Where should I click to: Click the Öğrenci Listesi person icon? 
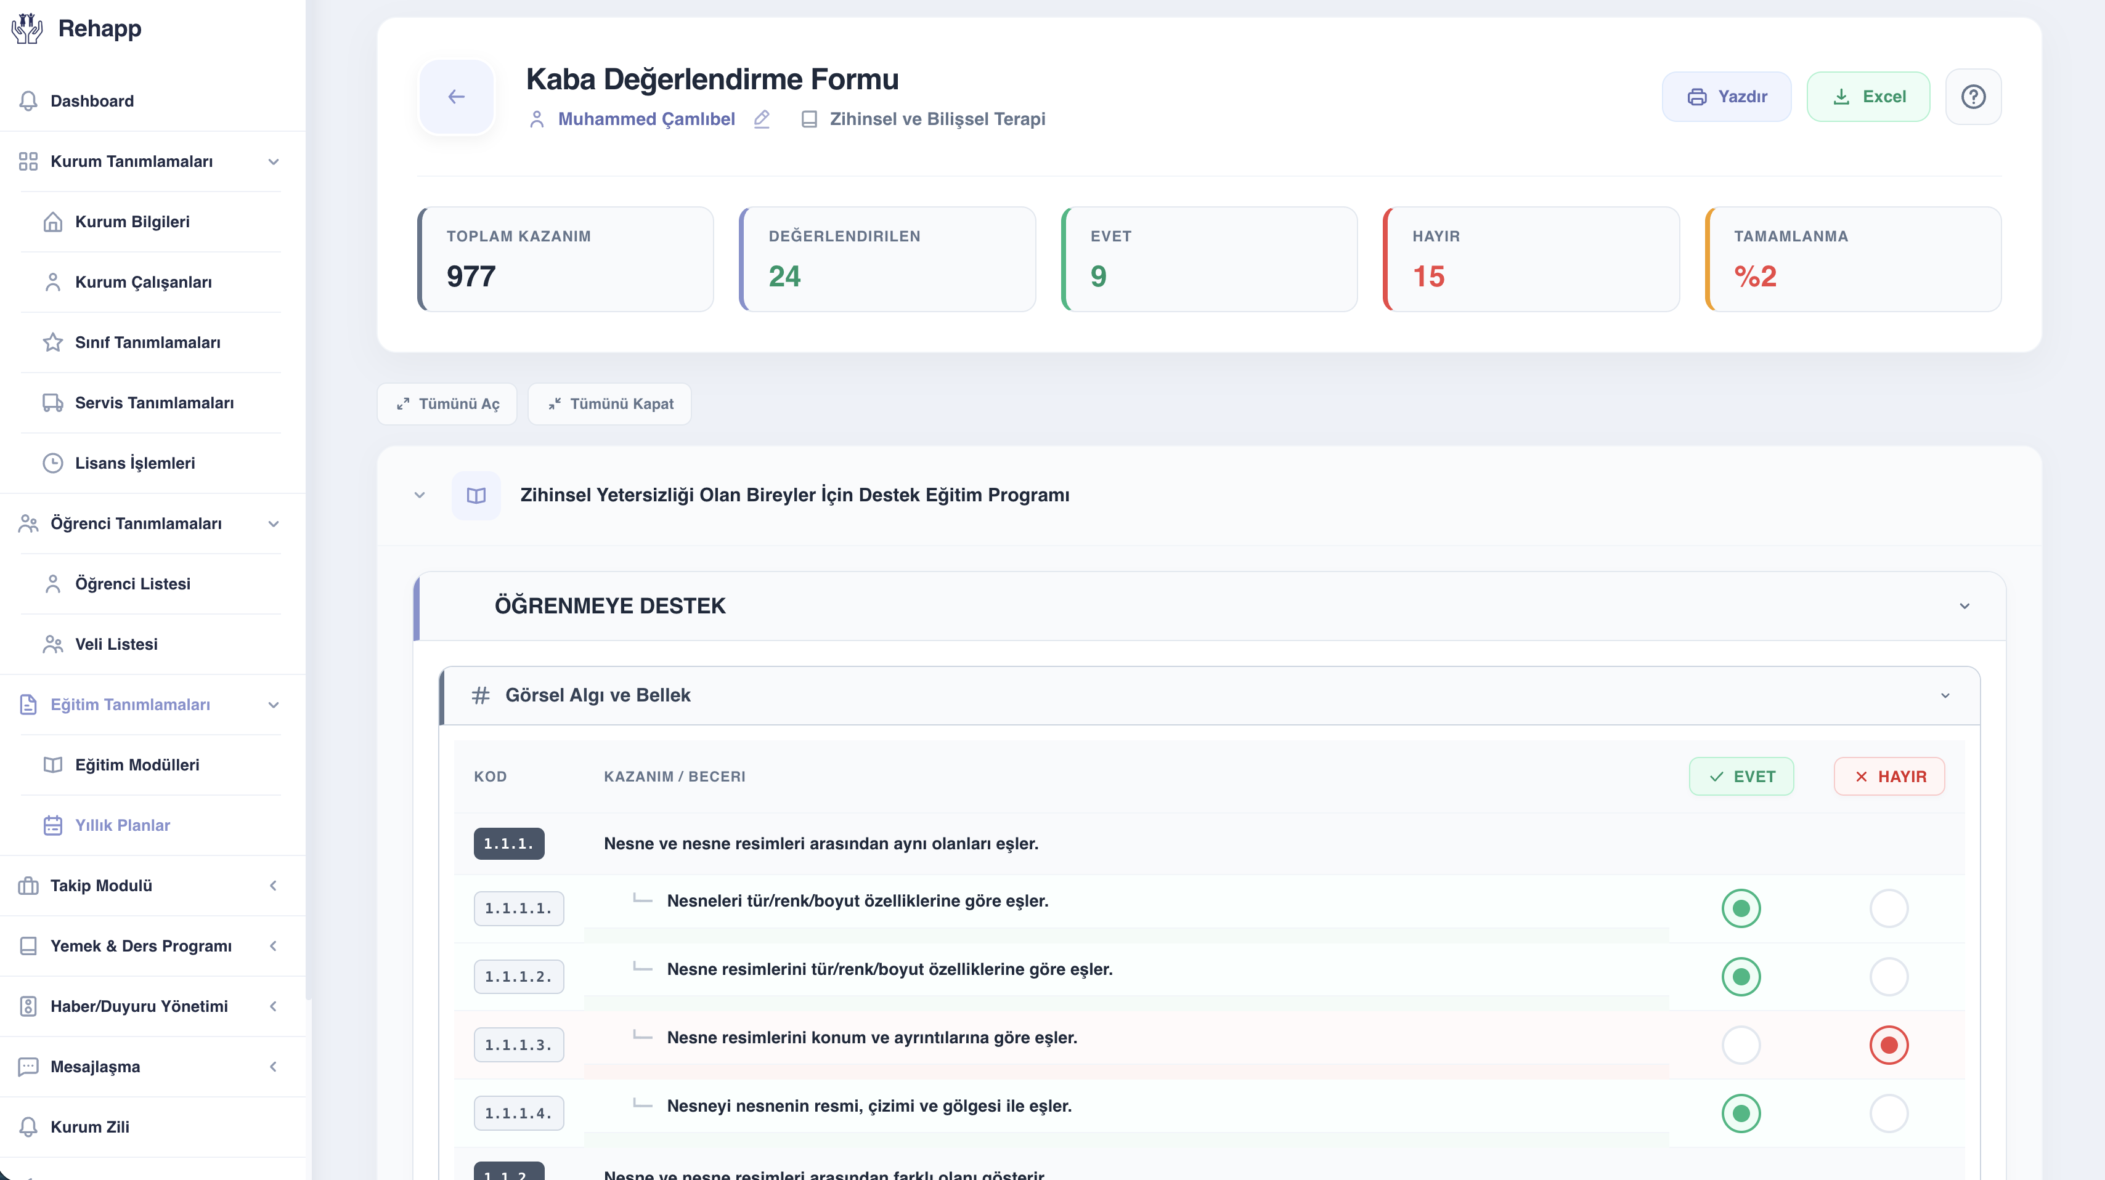[53, 584]
